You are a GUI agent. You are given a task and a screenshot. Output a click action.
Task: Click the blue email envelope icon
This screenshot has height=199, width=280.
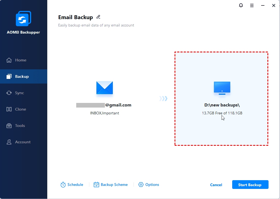click(x=104, y=88)
